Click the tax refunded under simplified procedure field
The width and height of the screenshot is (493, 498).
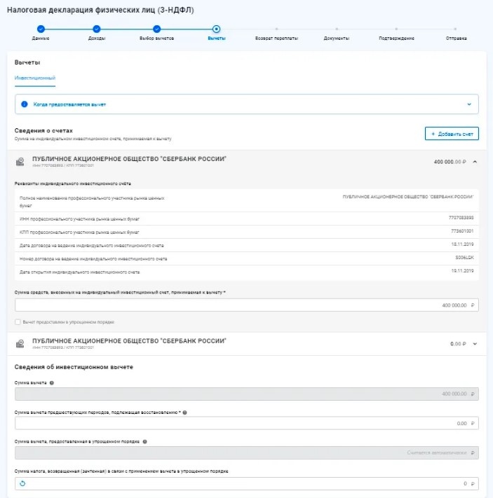pyautogui.click(x=247, y=484)
